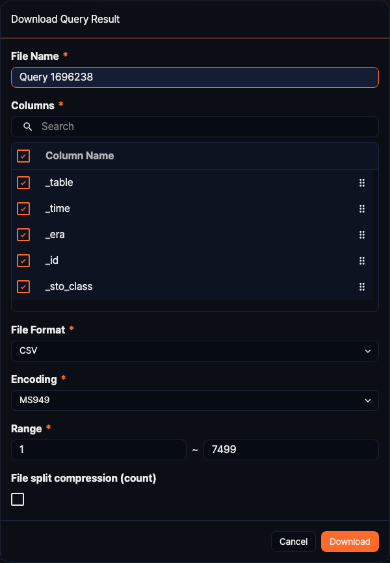Image resolution: width=390 pixels, height=563 pixels.
Task: Uncheck the _time column checkbox
Action: (24, 209)
